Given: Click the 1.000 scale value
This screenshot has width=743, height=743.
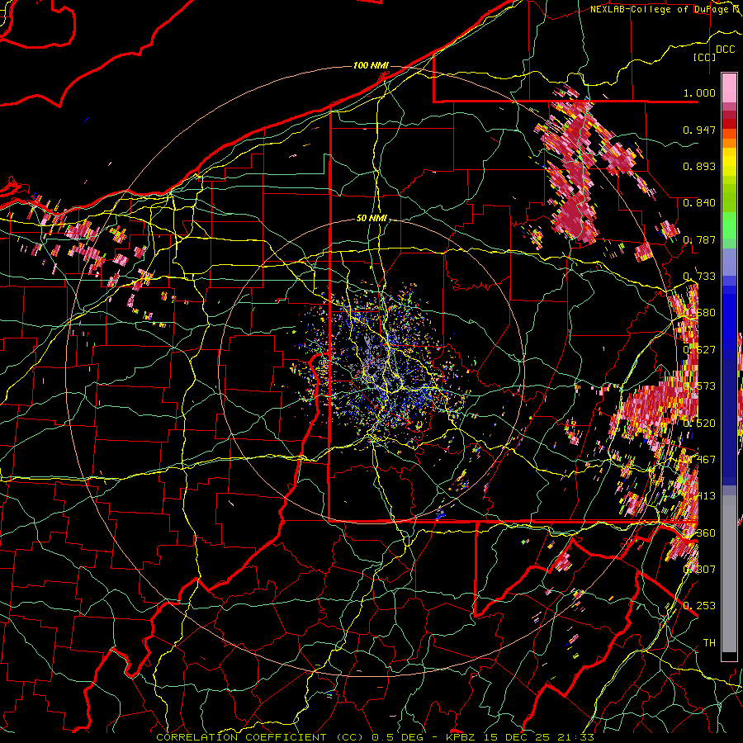Looking at the screenshot, I should [x=699, y=92].
